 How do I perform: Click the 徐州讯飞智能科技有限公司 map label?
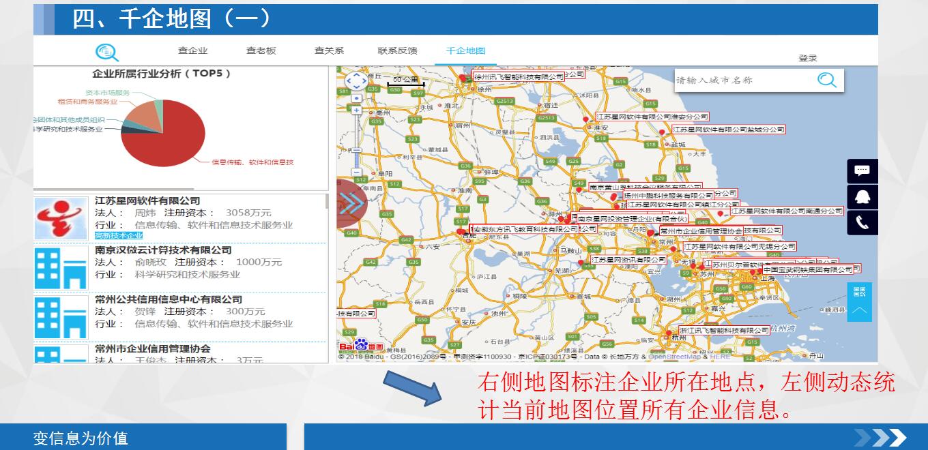[x=519, y=77]
